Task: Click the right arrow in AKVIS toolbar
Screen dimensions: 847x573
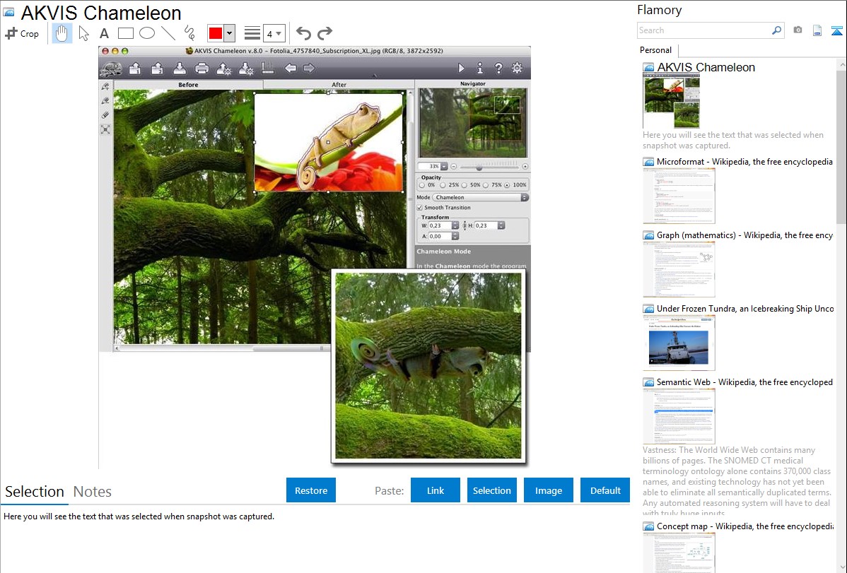Action: [309, 68]
